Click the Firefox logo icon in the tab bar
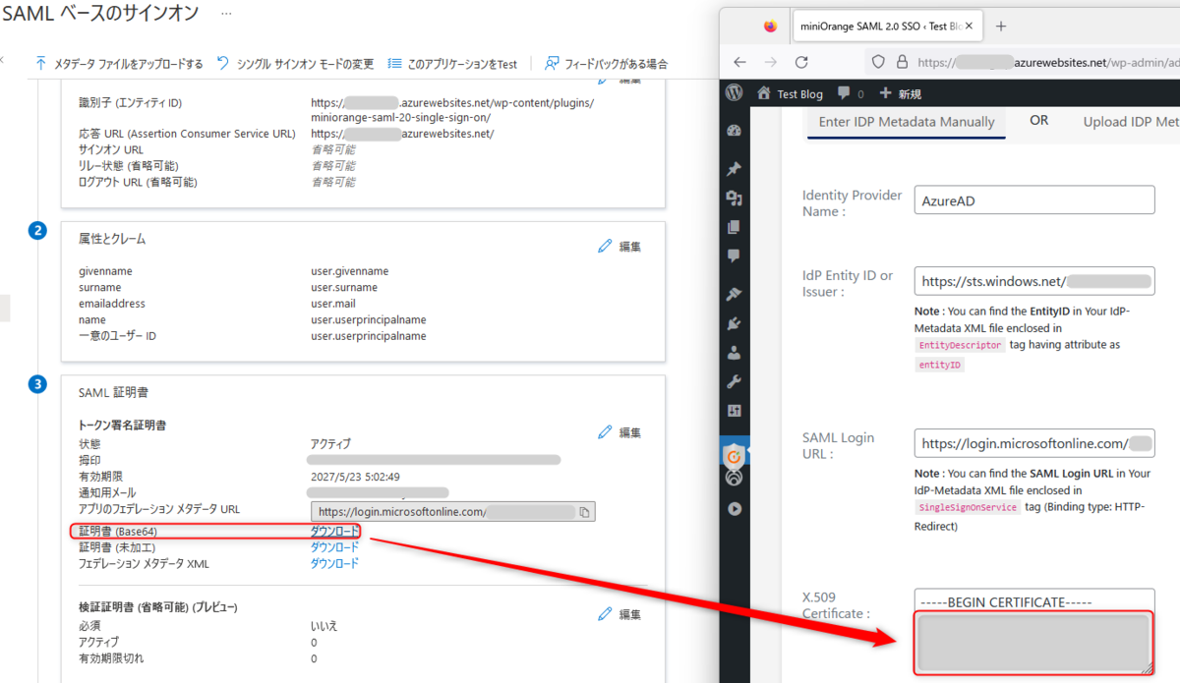This screenshot has height=683, width=1180. [770, 27]
